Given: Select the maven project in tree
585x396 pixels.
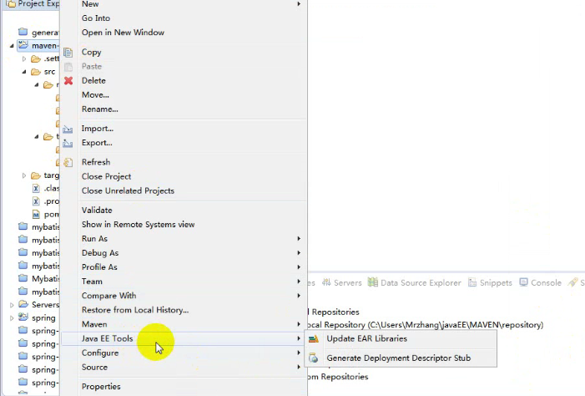Looking at the screenshot, I should pos(38,46).
